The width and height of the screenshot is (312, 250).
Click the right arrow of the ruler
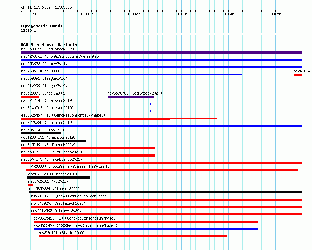click(301, 11)
